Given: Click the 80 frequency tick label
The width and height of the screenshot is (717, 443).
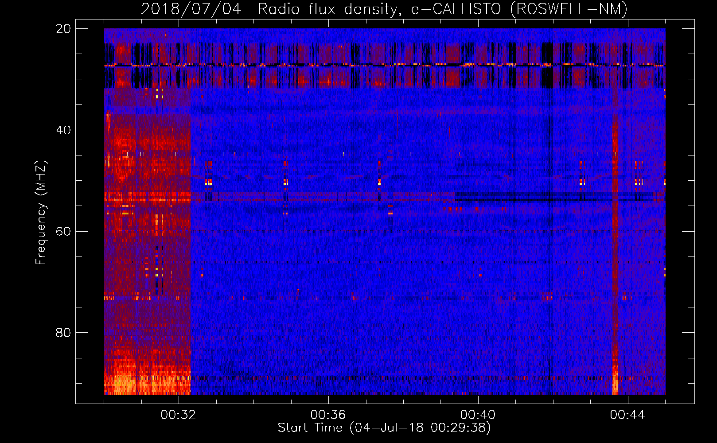Looking at the screenshot, I should coord(63,333).
